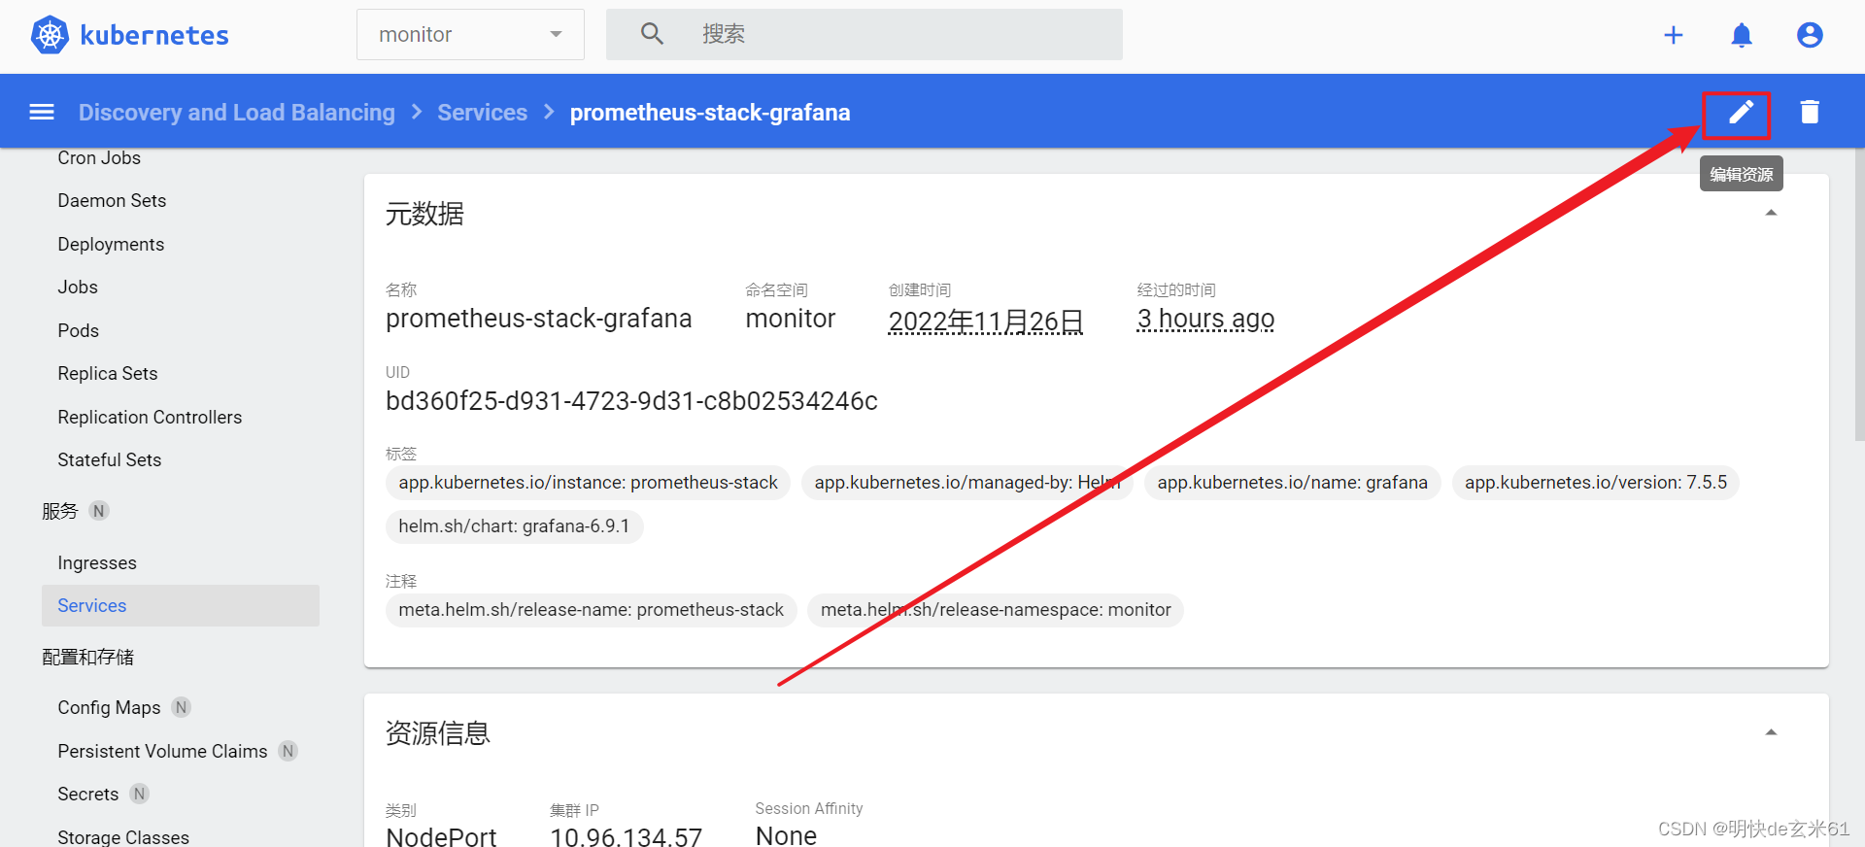Open Secrets in sidebar

[x=88, y=794]
